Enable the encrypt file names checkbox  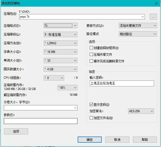[91, 118]
